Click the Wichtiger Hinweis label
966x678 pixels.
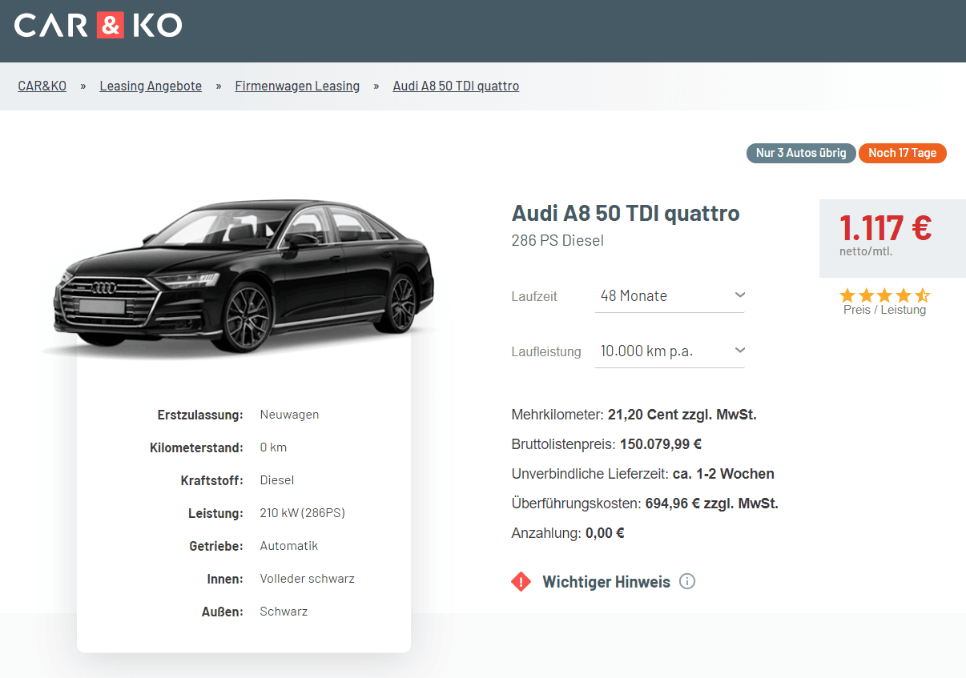coord(606,582)
